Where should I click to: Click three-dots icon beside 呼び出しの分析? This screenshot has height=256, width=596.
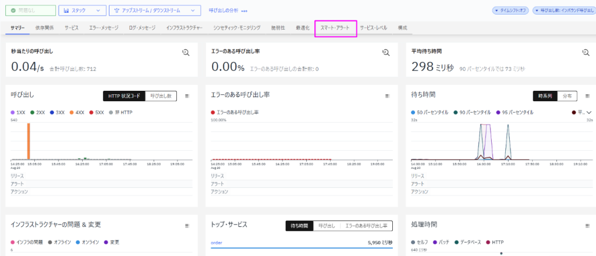[x=244, y=11]
